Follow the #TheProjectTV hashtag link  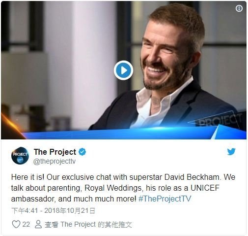[165, 199]
